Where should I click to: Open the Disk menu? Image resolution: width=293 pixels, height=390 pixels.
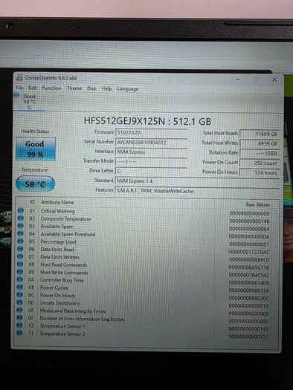91,88
